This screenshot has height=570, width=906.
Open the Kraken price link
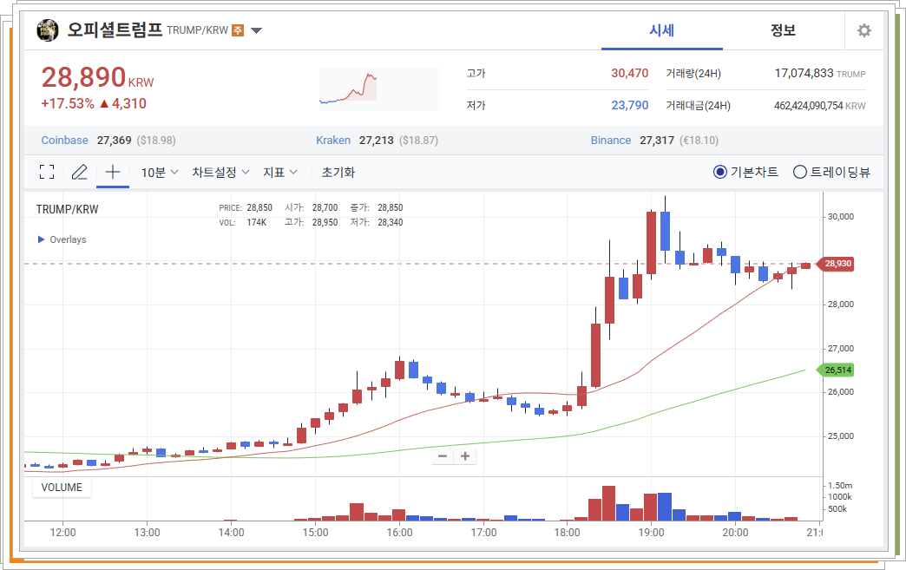333,141
